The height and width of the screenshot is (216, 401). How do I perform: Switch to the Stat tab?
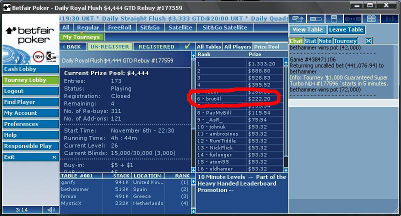point(310,41)
